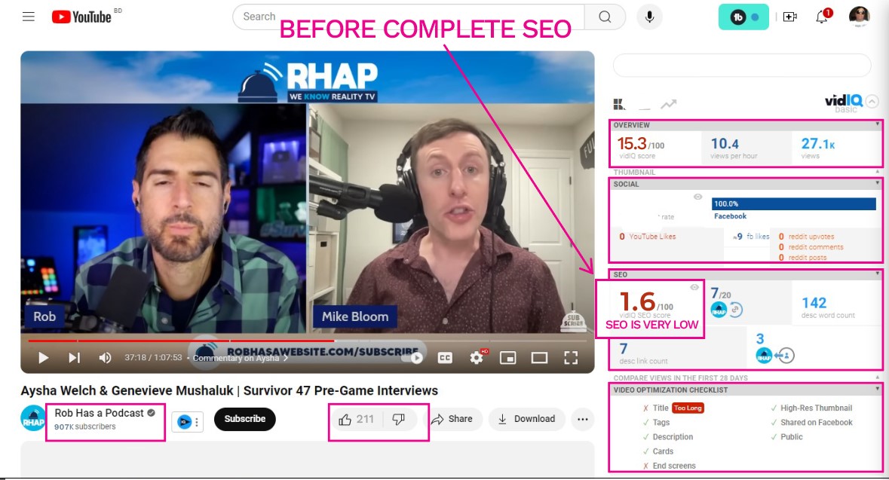Click the 15.3/100 vidIQ score

point(641,144)
